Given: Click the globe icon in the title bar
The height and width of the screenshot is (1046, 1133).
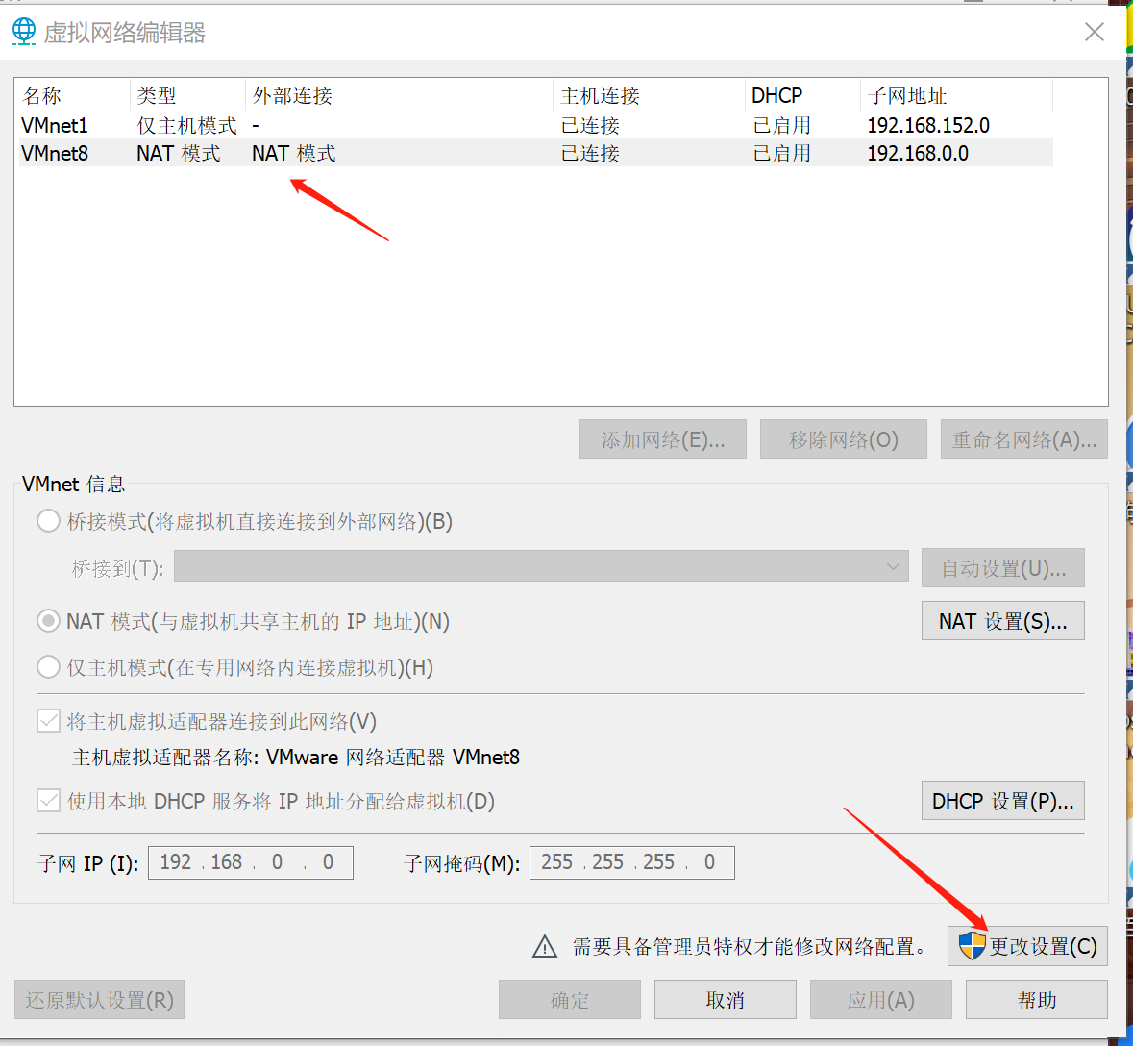Looking at the screenshot, I should (24, 32).
